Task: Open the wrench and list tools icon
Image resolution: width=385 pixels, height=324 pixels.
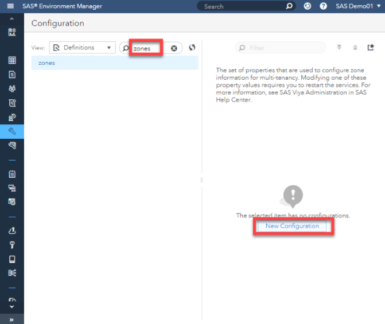Action: (12, 145)
